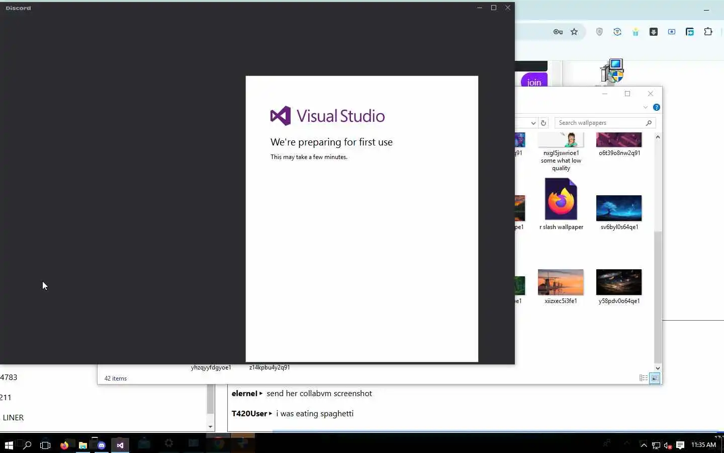
Task: Show hidden tray icons chevron
Action: coord(644,445)
